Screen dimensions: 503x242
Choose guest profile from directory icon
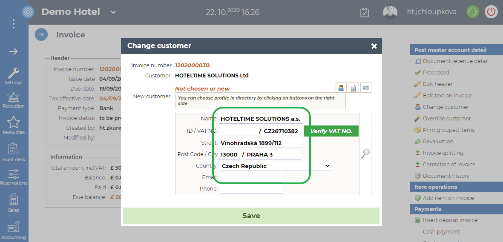coord(341,88)
